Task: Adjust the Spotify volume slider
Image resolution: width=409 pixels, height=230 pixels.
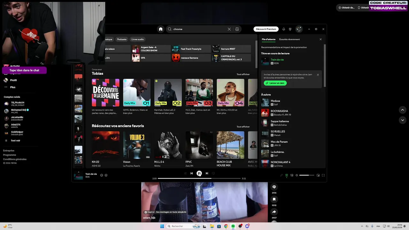Action: (x=307, y=175)
